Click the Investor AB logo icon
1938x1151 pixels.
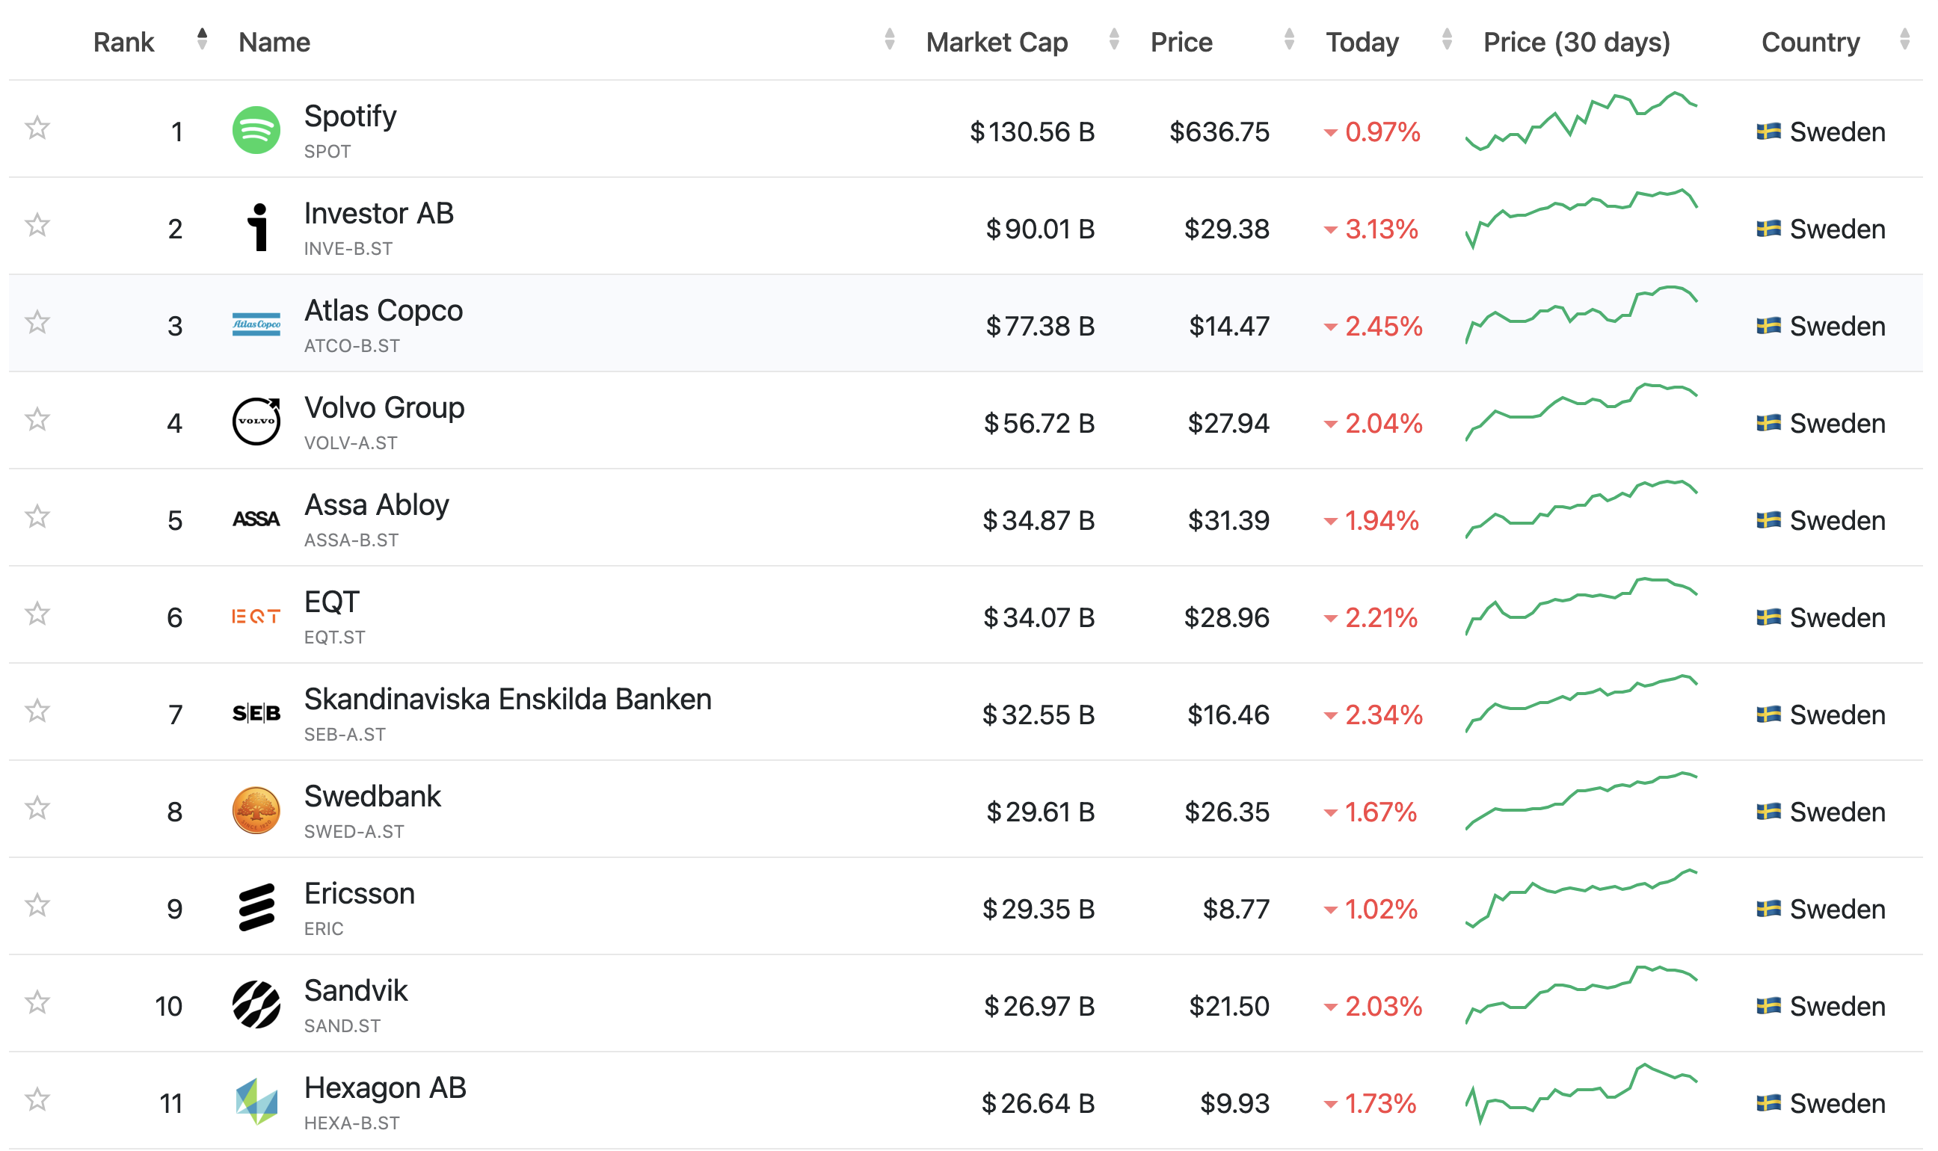click(257, 227)
